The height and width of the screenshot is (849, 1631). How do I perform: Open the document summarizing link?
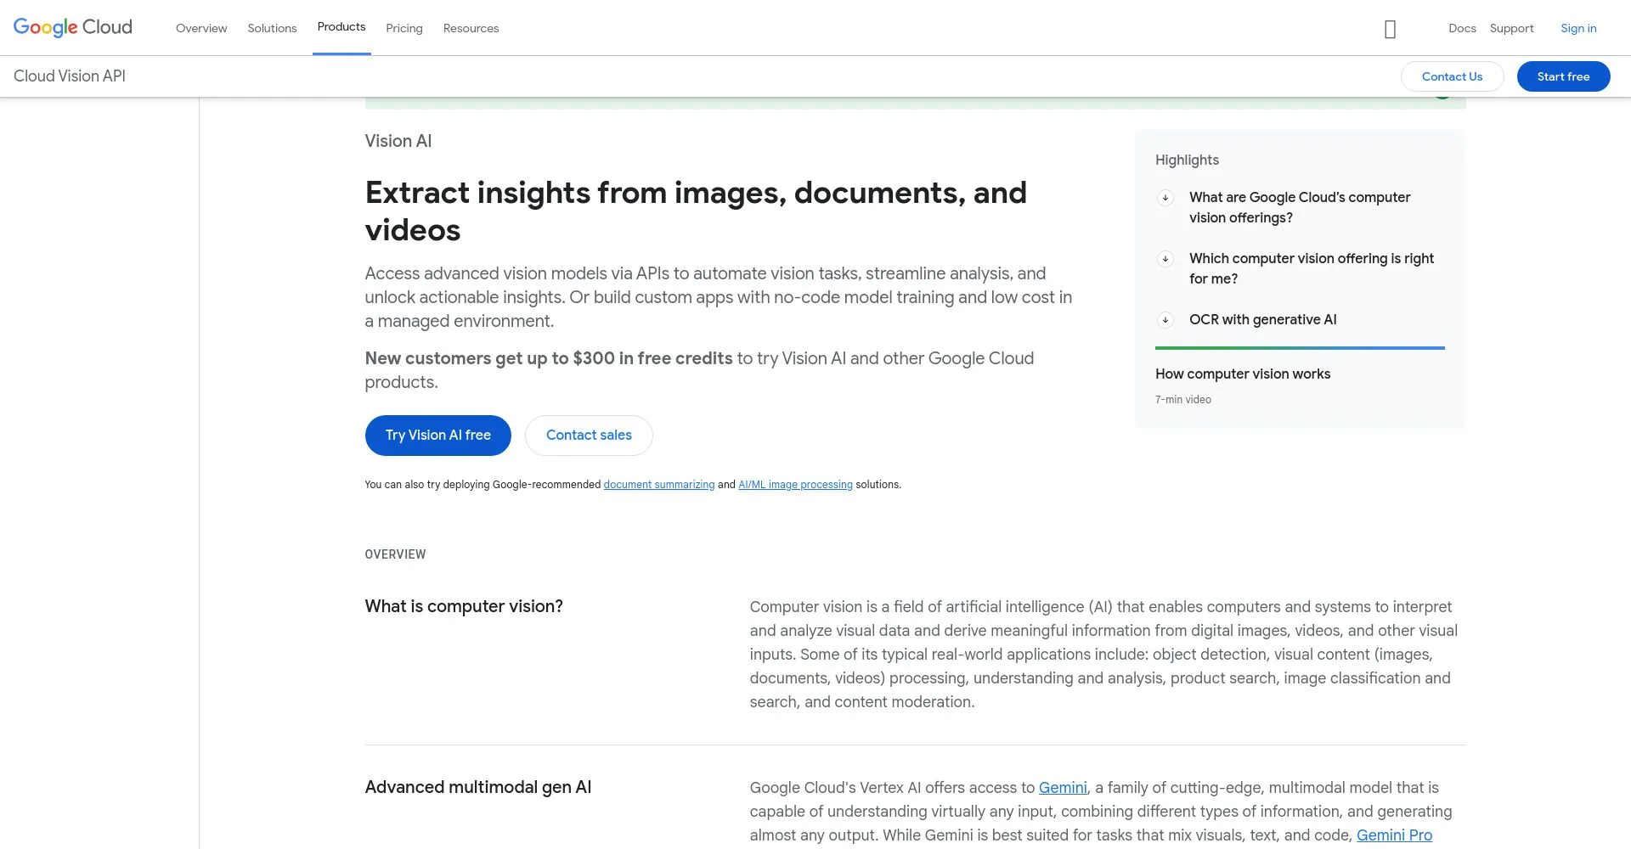659,485
